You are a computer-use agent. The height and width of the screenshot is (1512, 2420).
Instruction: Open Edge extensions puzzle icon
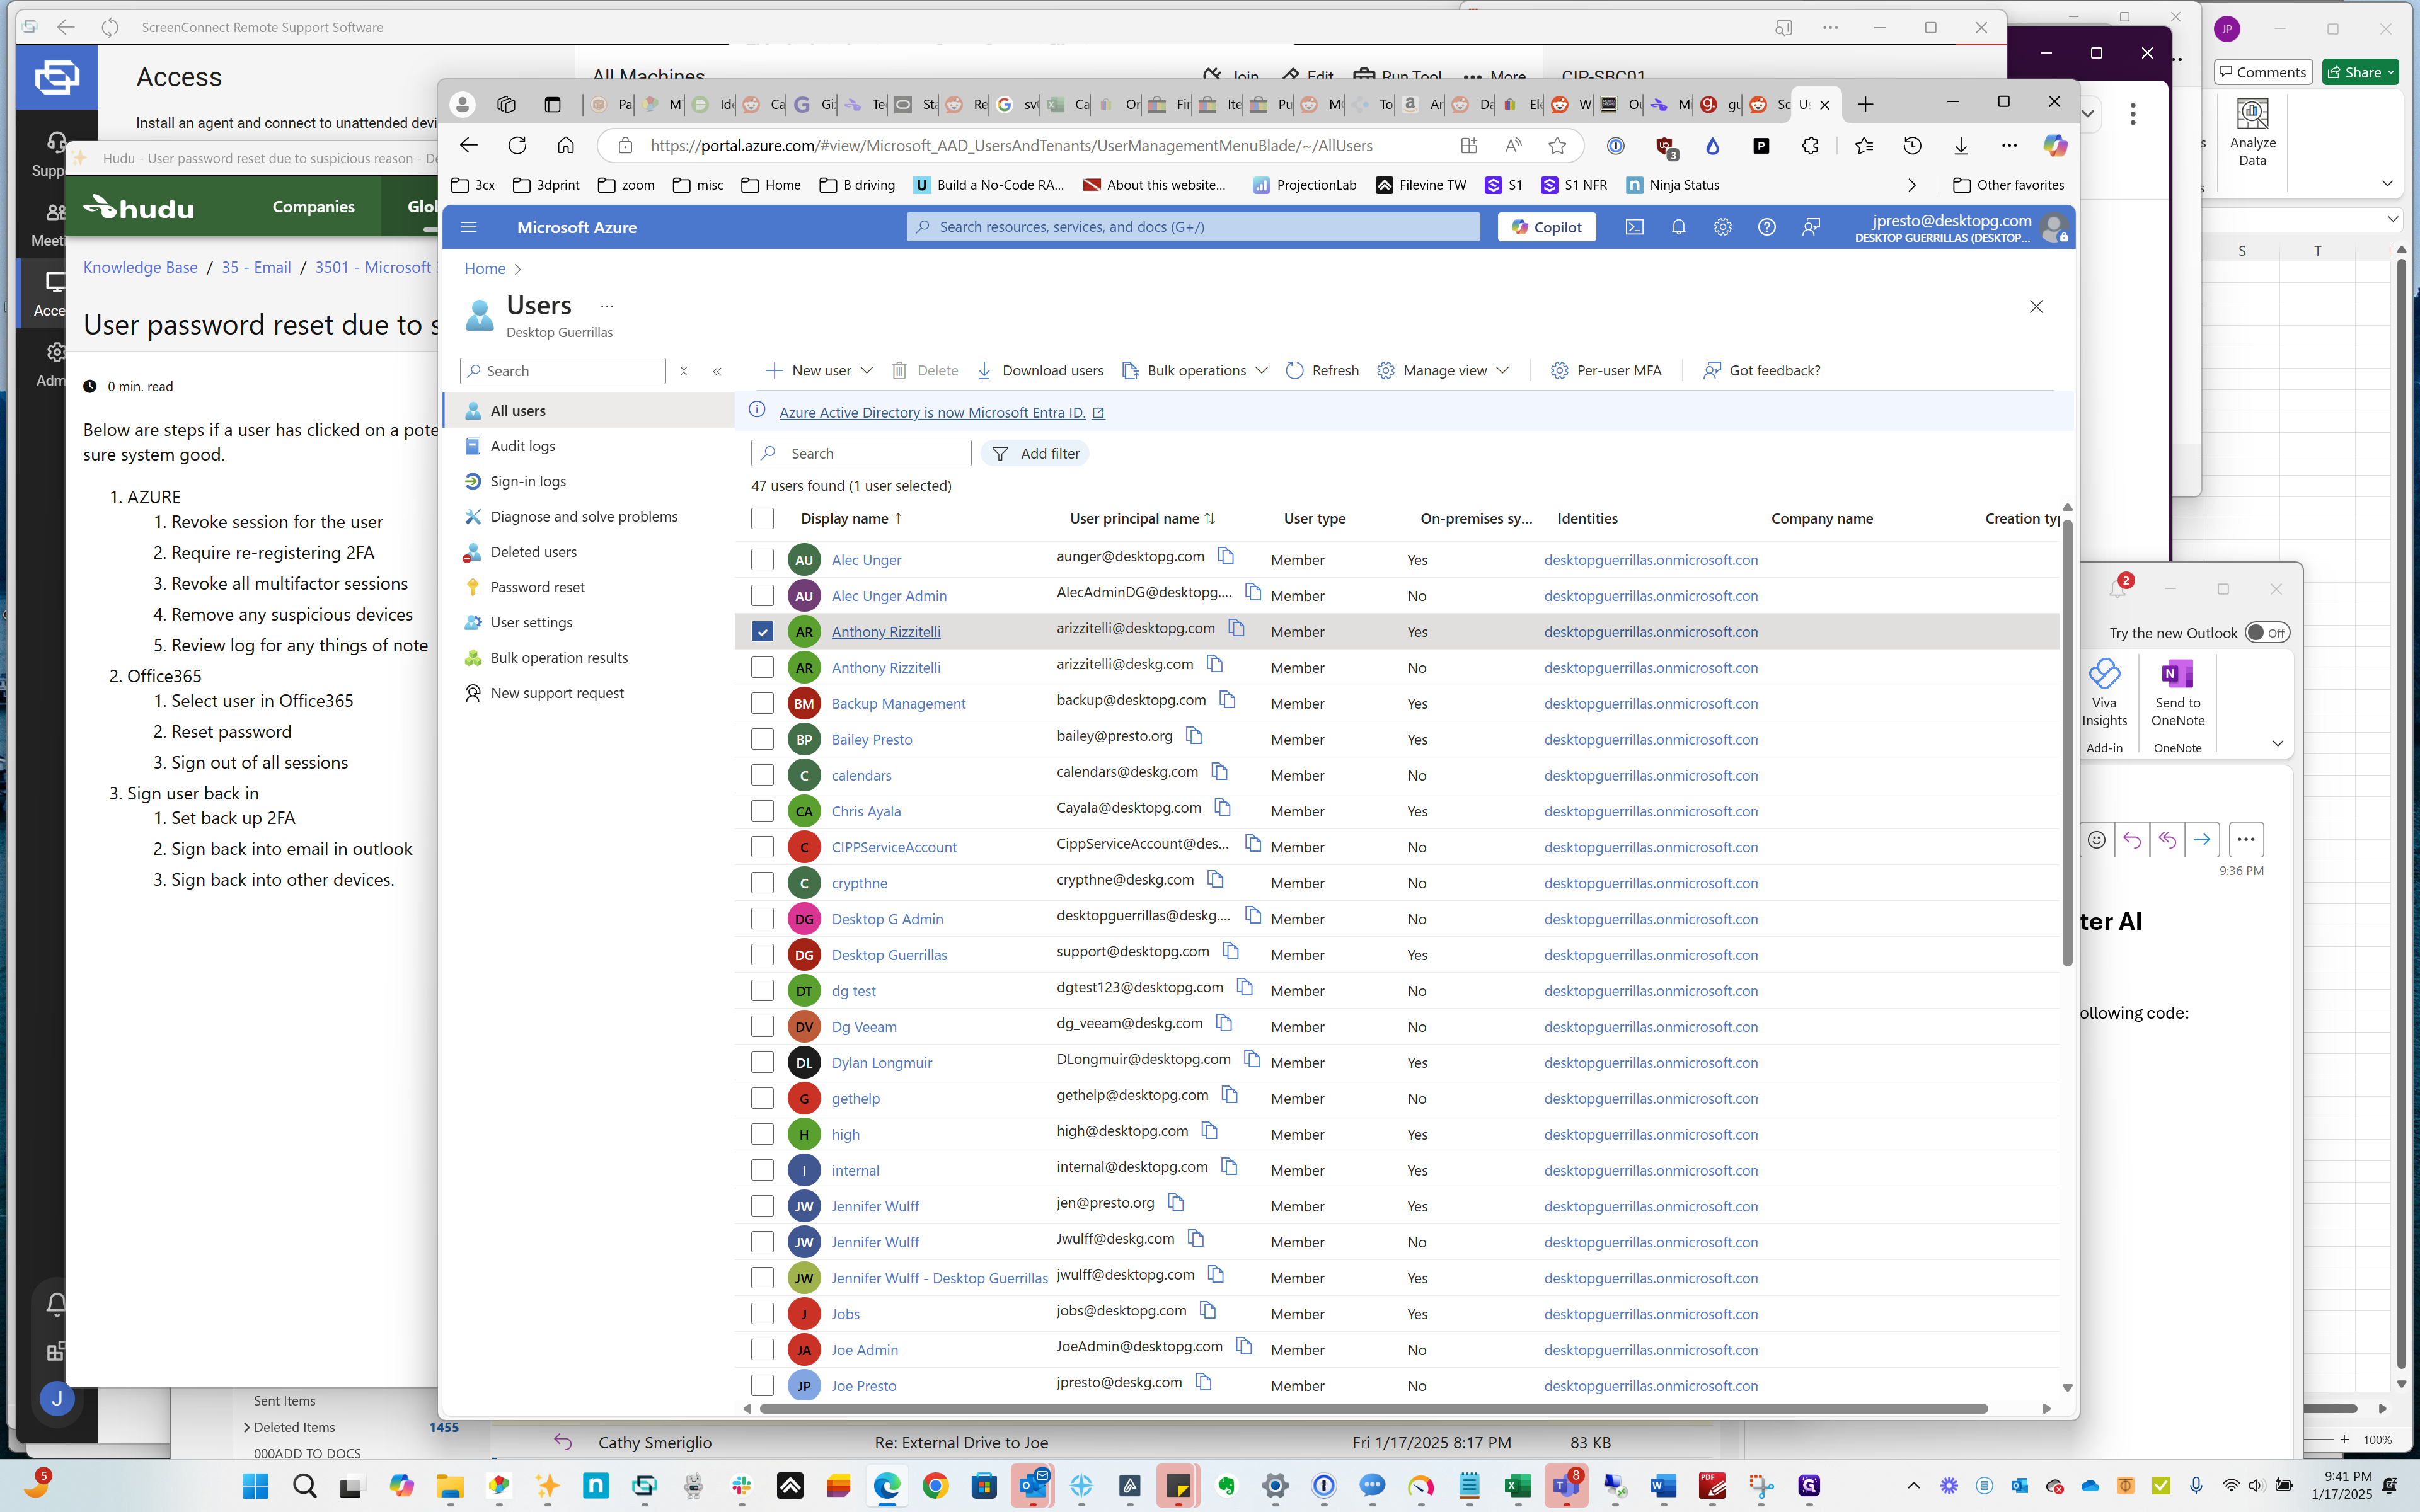point(1810,146)
